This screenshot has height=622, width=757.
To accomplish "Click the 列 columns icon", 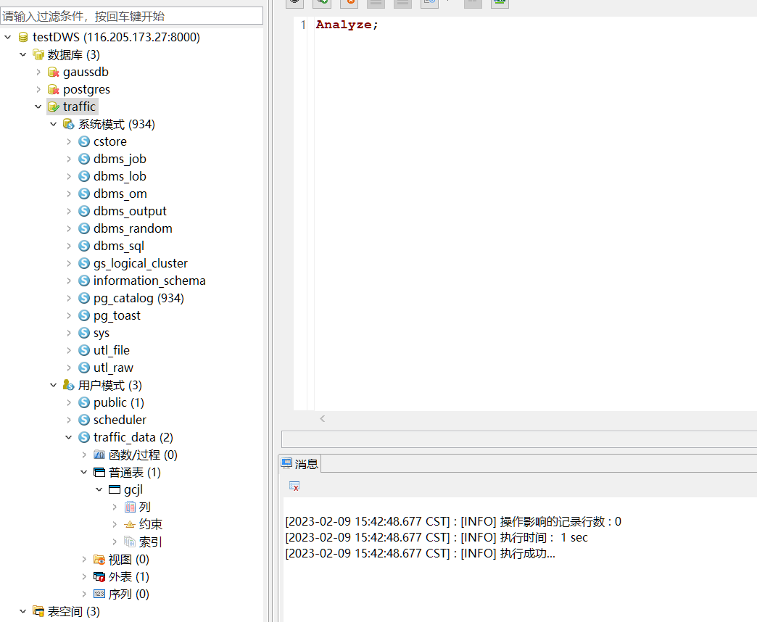I will tap(130, 507).
